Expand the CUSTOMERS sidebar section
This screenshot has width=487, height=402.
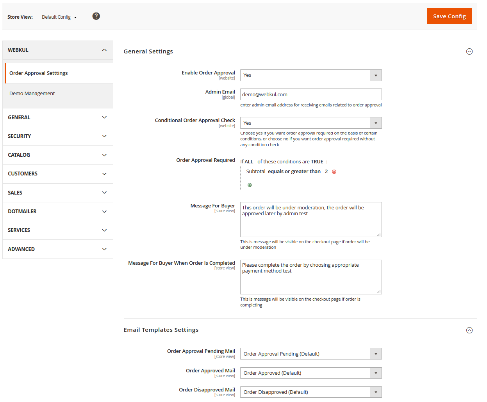(57, 174)
